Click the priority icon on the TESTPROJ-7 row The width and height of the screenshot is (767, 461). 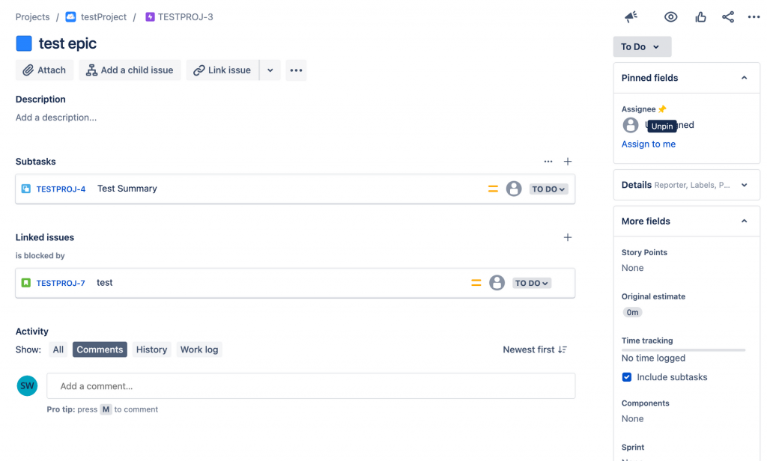click(x=476, y=283)
